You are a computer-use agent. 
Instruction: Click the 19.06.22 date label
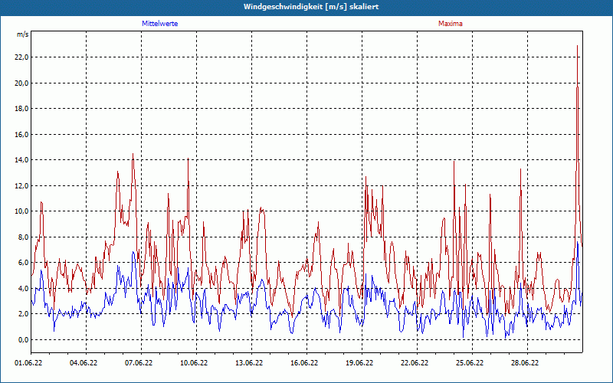click(359, 363)
